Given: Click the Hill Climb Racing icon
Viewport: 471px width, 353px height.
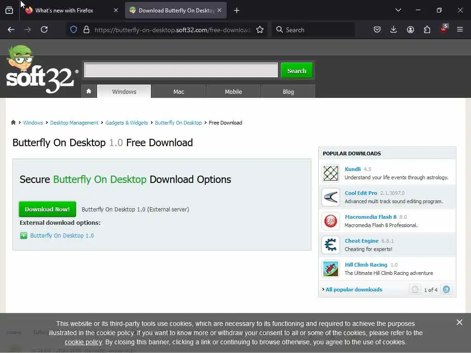Looking at the screenshot, I should tap(330, 269).
